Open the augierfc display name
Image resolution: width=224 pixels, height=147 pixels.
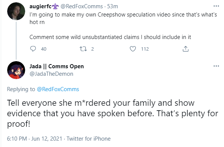41,6
